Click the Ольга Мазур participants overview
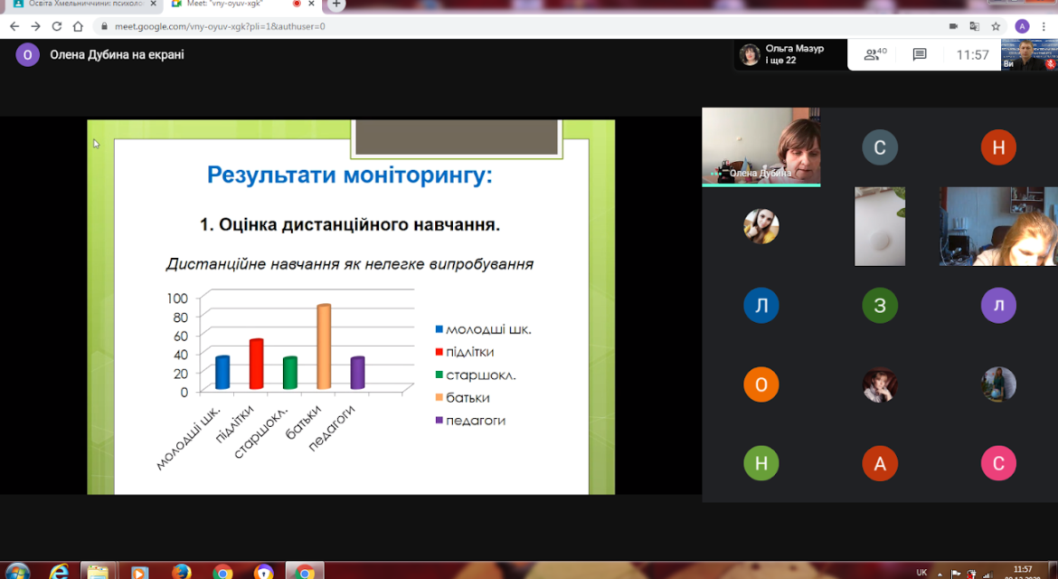The height and width of the screenshot is (579, 1058). [x=790, y=54]
